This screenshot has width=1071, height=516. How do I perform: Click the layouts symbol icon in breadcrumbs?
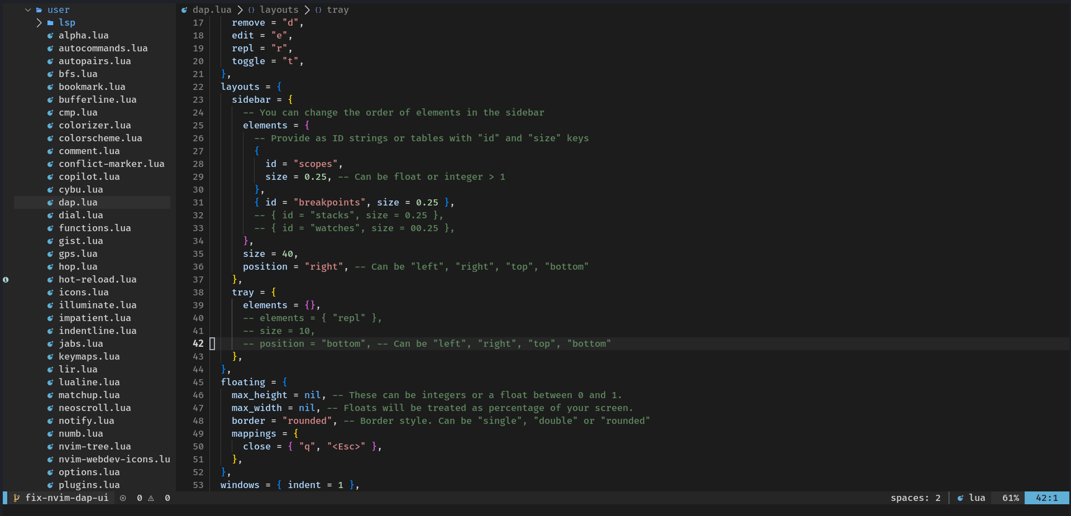pos(251,10)
